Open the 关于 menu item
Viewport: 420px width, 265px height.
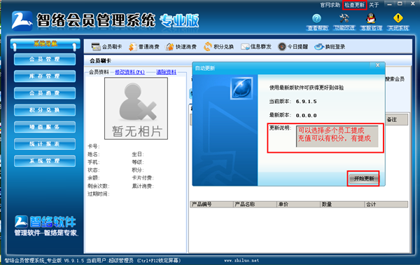pyautogui.click(x=374, y=5)
